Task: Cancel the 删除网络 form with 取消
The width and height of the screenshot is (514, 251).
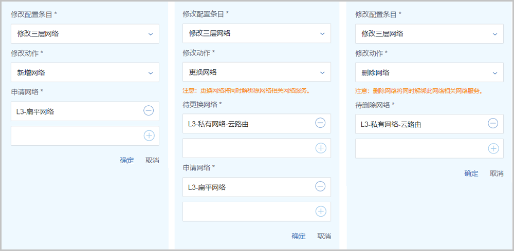Action: point(497,173)
